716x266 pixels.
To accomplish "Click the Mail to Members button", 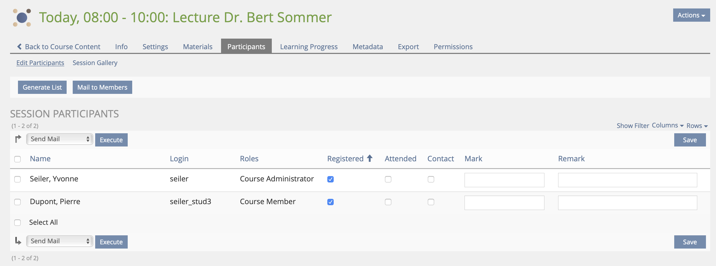I will tap(102, 87).
